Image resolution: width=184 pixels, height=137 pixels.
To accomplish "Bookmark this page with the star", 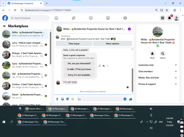I will (x=167, y=10).
